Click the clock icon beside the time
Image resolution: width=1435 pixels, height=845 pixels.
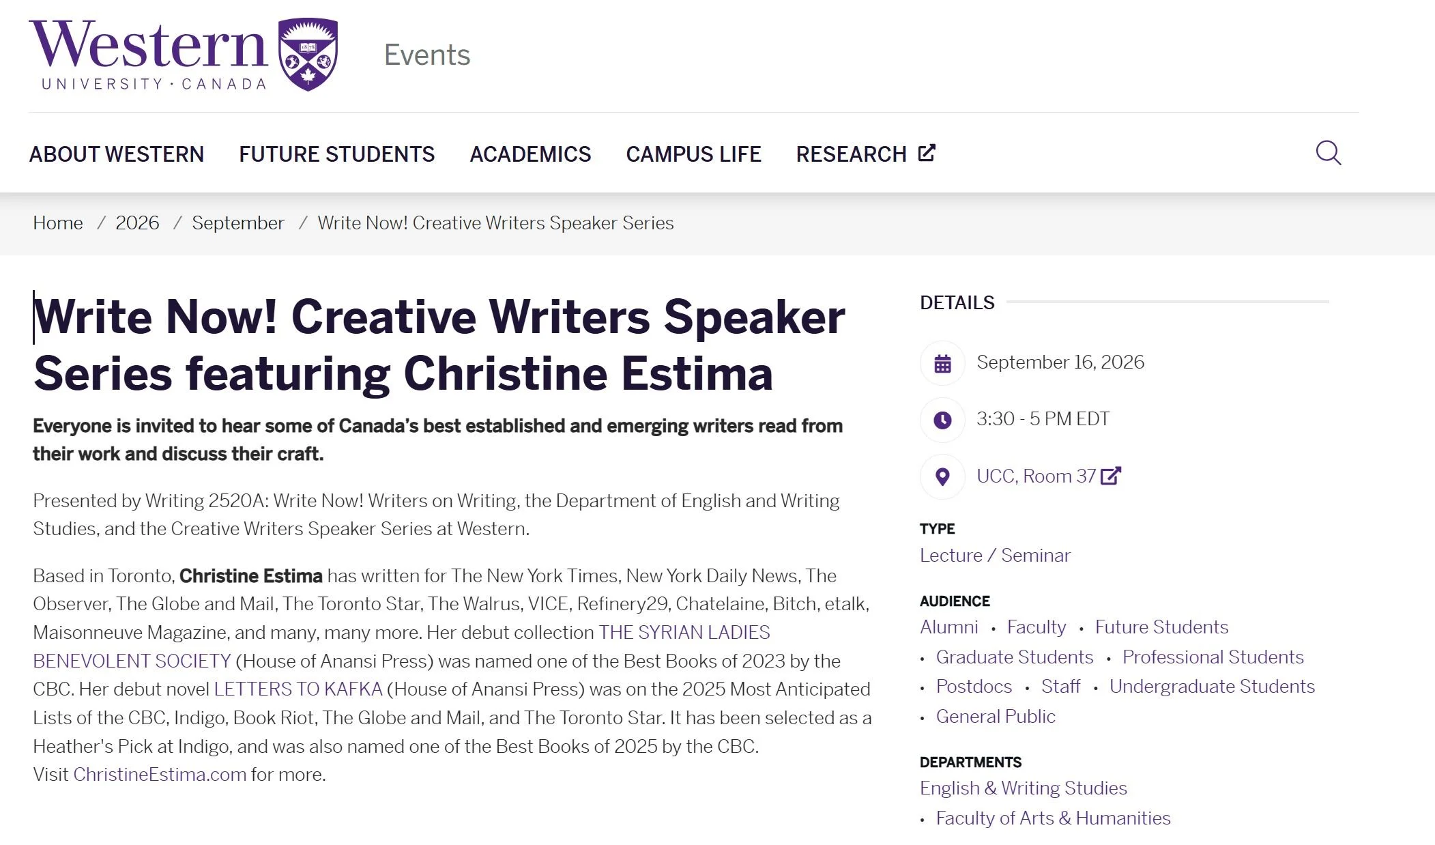coord(942,420)
